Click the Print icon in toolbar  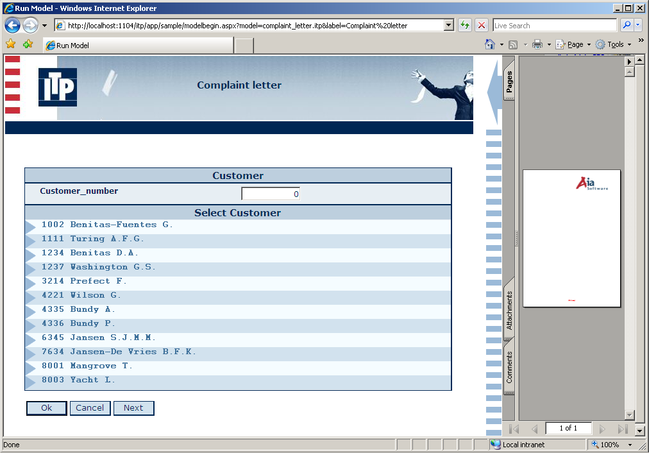coord(537,44)
